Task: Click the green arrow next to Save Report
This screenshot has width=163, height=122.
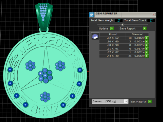Action: pos(145,28)
